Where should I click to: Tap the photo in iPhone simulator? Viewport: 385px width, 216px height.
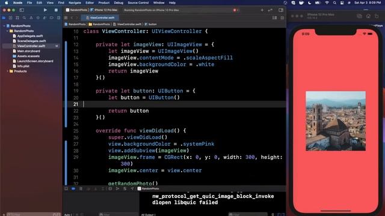[336, 121]
